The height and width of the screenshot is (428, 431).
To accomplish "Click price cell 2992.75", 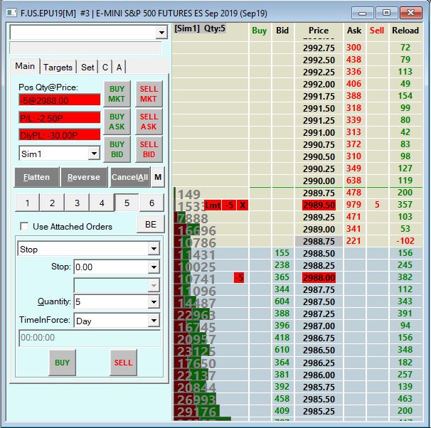I will pyautogui.click(x=319, y=48).
